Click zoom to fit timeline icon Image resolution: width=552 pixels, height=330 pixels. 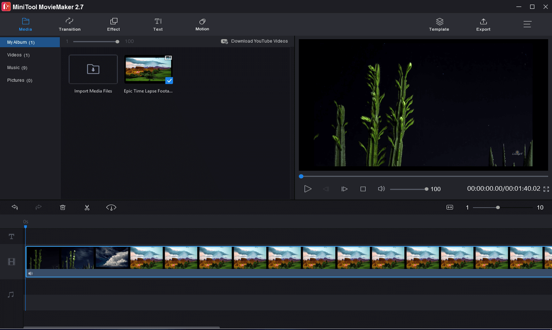pos(449,208)
